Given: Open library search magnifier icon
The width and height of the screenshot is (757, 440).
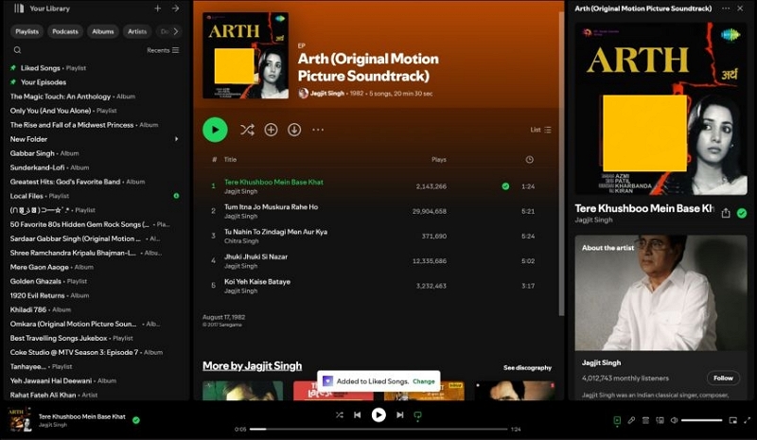Looking at the screenshot, I should [17, 50].
